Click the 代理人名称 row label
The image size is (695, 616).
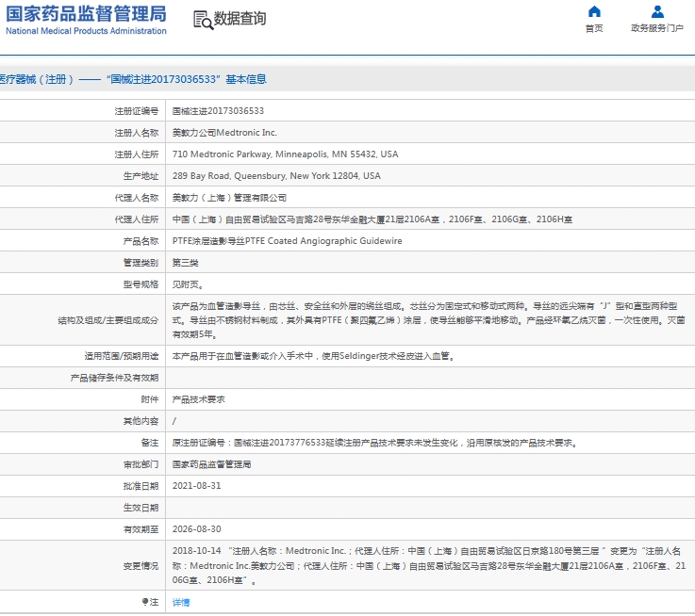point(137,198)
